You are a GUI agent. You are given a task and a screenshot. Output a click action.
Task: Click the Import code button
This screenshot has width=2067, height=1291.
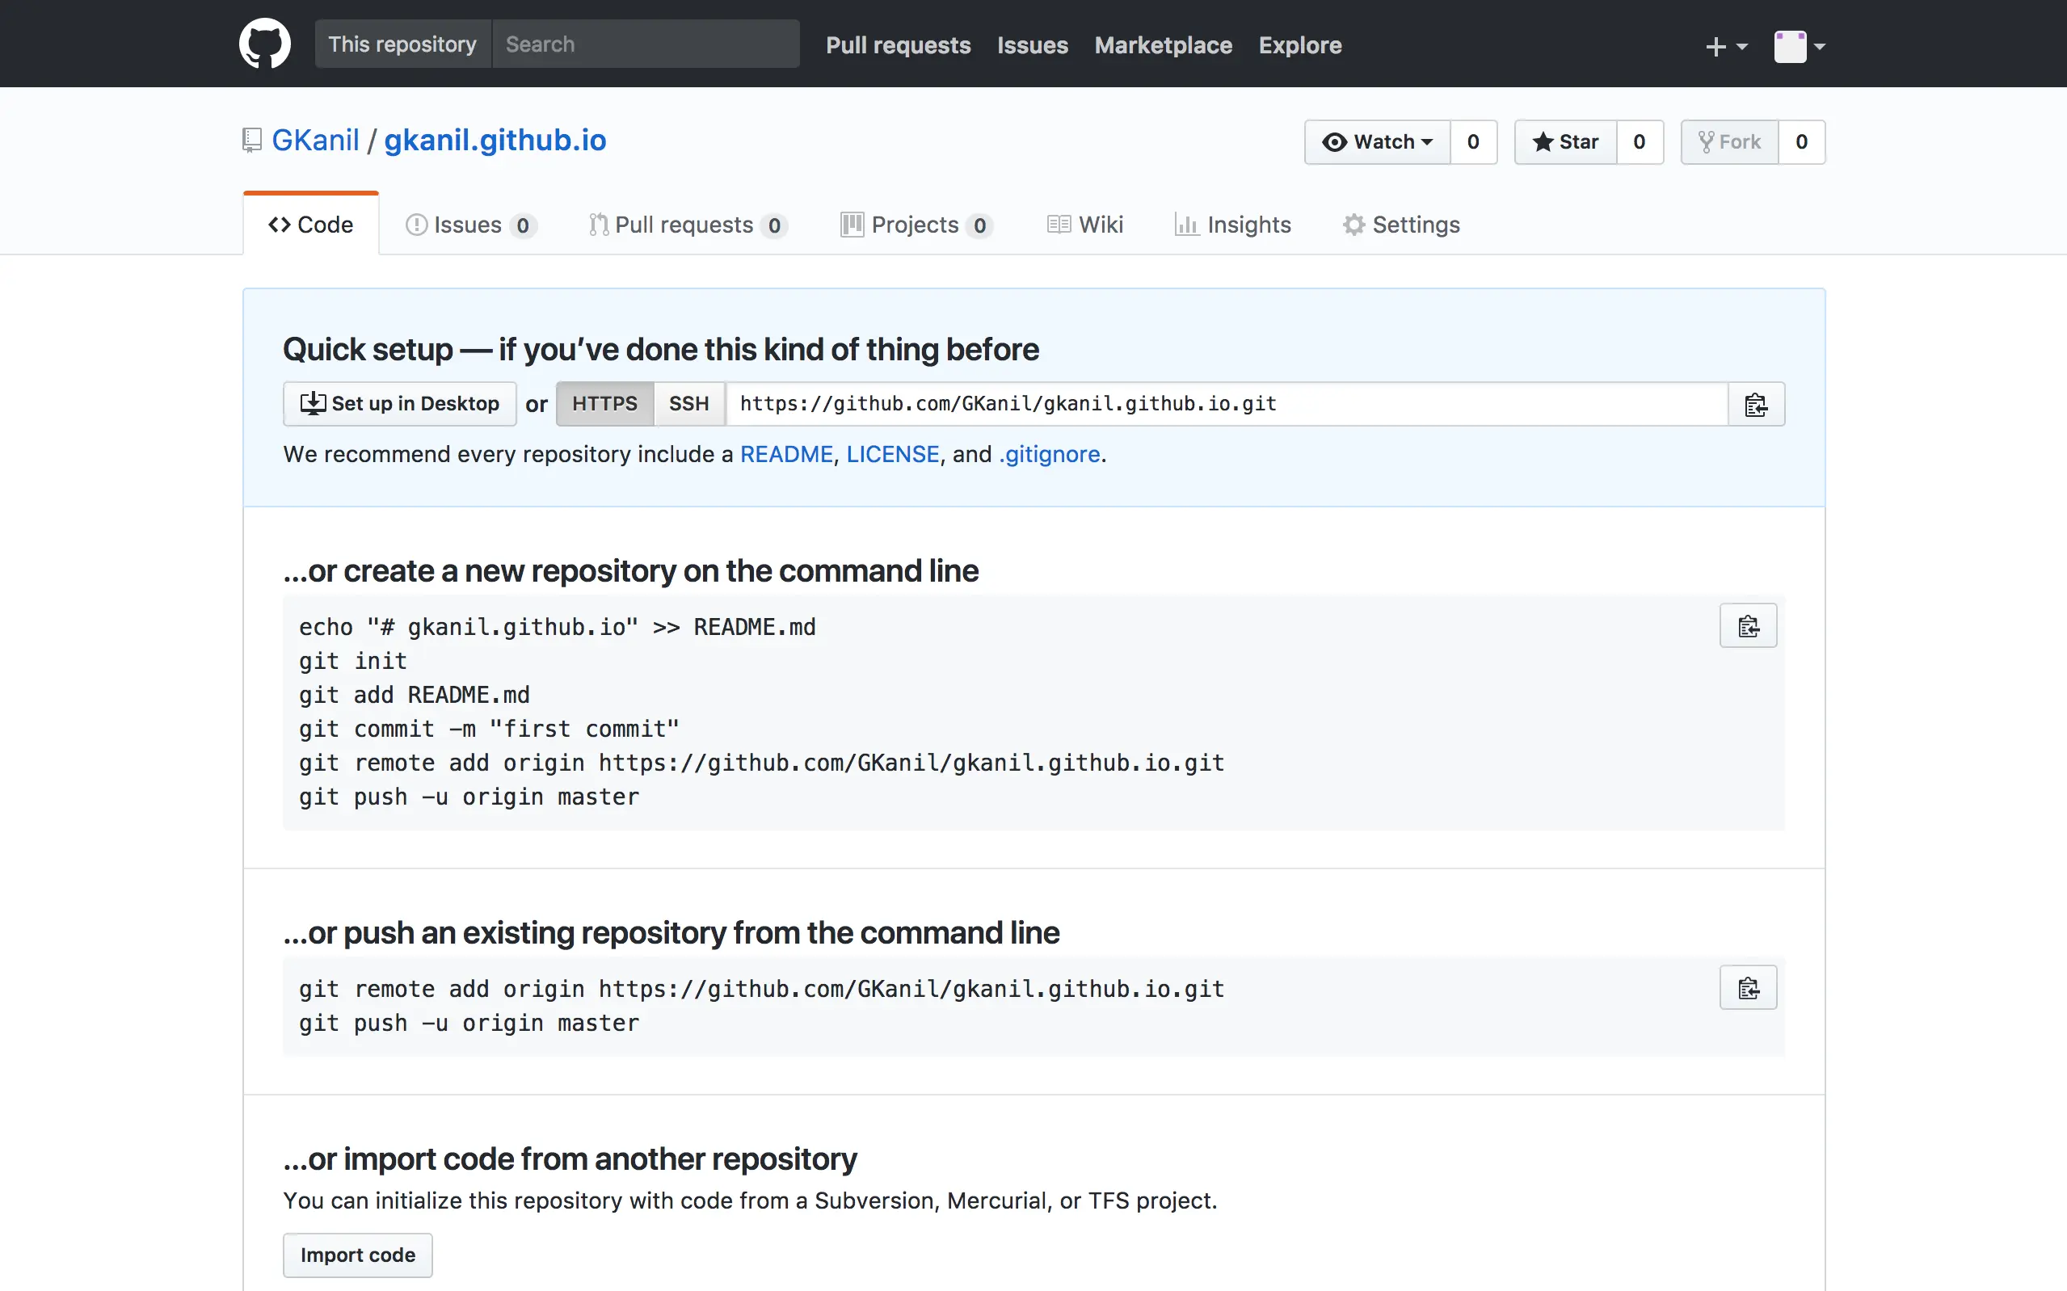(x=358, y=1255)
